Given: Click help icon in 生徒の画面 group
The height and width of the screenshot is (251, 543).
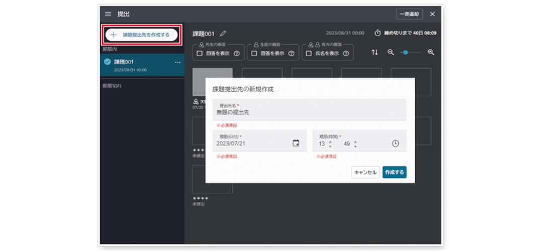Looking at the screenshot, I should pyautogui.click(x=291, y=53).
